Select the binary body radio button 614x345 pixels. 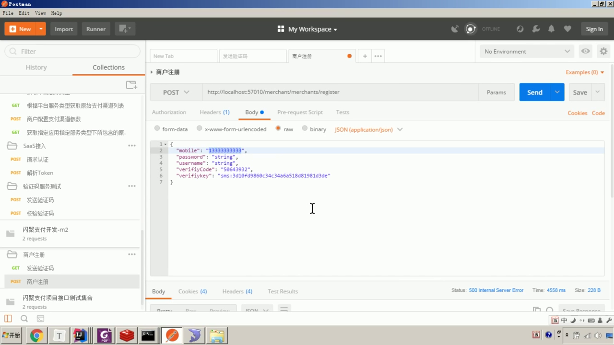[x=305, y=128]
